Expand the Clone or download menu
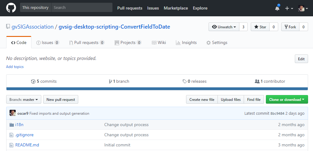Viewport: 313px width, 151px height. [287, 100]
